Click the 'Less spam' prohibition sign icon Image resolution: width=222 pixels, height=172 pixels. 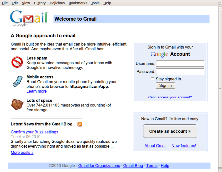[x=17, y=62]
